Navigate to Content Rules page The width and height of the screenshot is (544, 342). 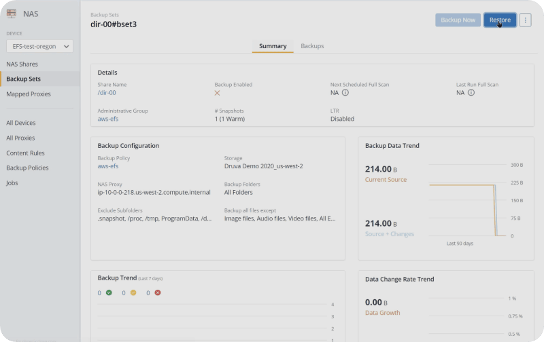tap(27, 153)
